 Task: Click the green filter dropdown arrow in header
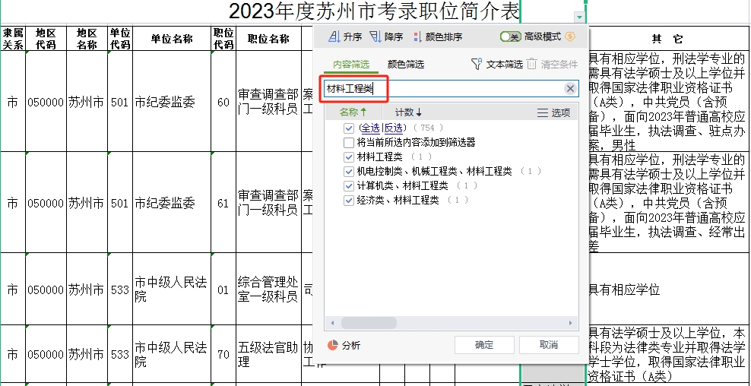click(x=580, y=17)
